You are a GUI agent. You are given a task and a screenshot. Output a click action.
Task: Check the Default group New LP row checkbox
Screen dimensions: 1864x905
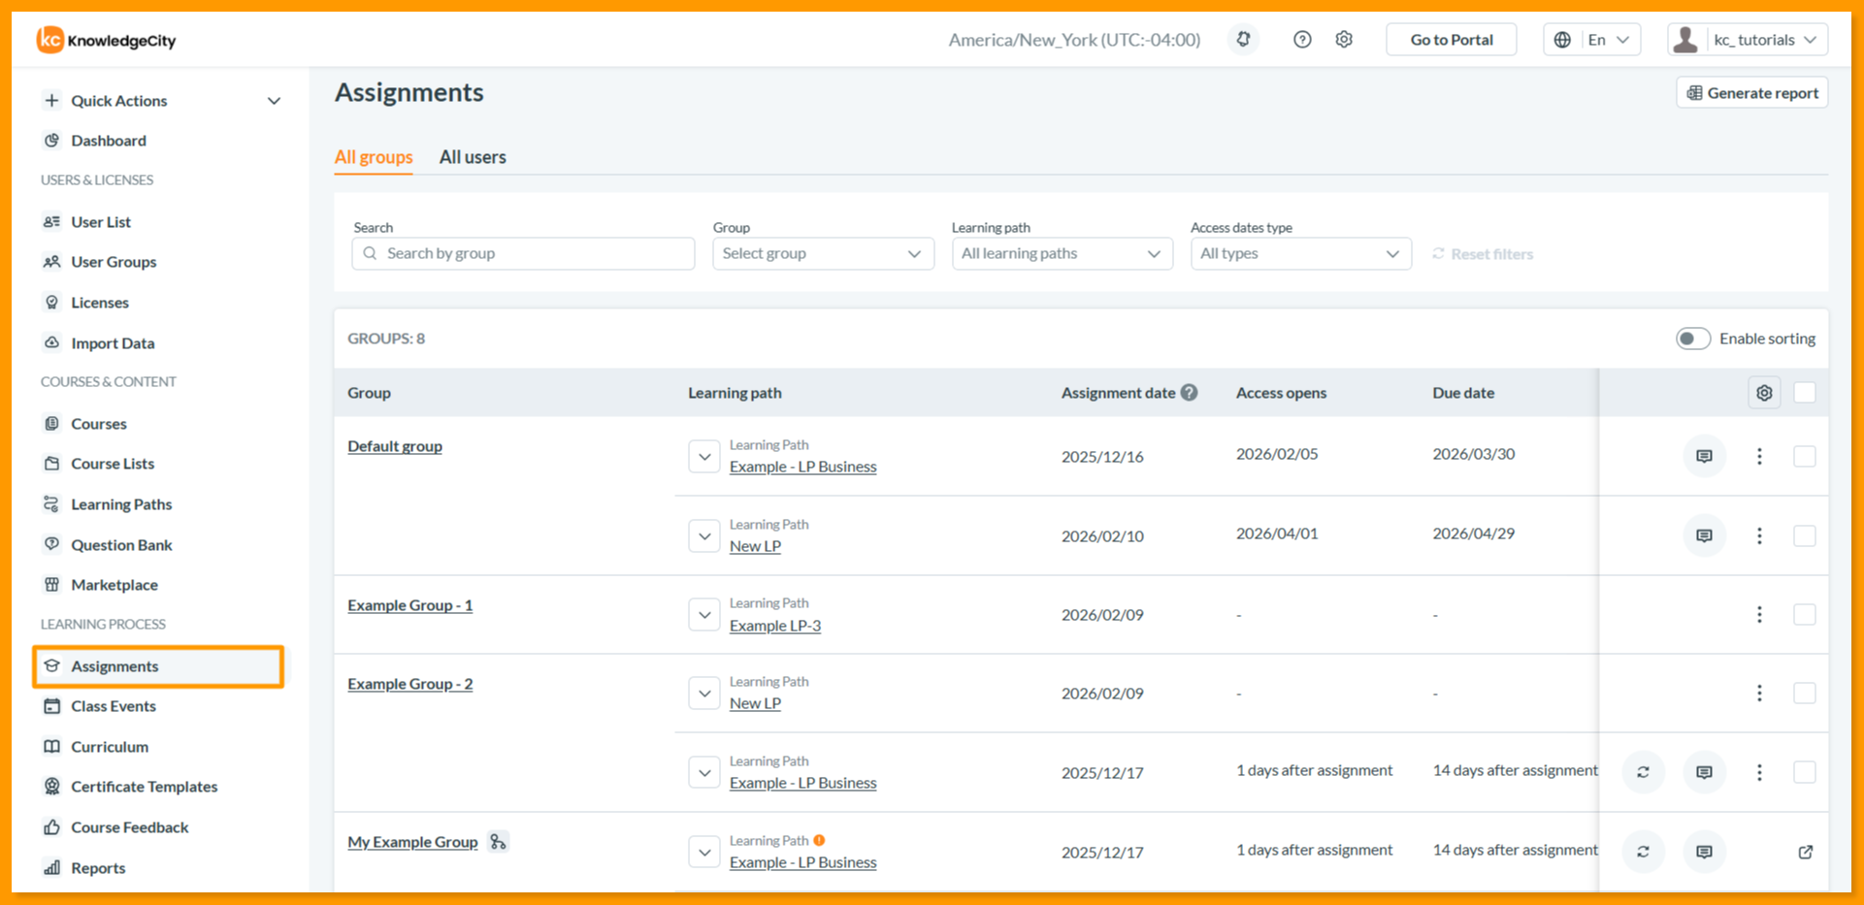(1805, 535)
